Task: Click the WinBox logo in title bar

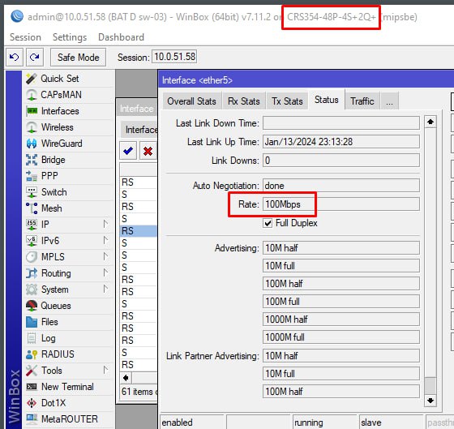Action: pyautogui.click(x=17, y=16)
